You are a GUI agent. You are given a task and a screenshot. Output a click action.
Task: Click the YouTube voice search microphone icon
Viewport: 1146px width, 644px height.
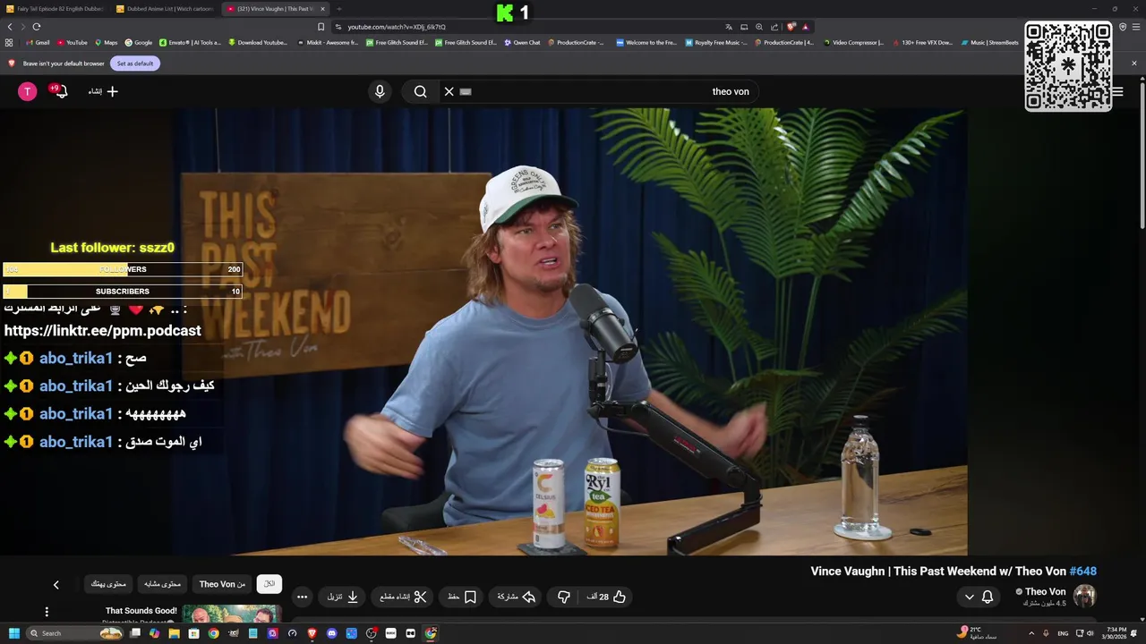(380, 91)
